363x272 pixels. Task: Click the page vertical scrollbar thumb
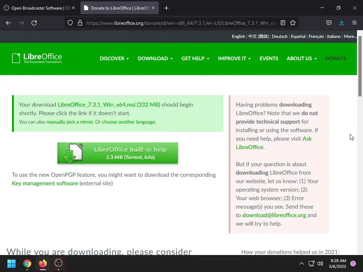coord(360,66)
